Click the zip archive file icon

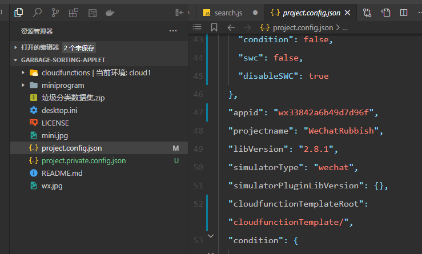click(34, 98)
